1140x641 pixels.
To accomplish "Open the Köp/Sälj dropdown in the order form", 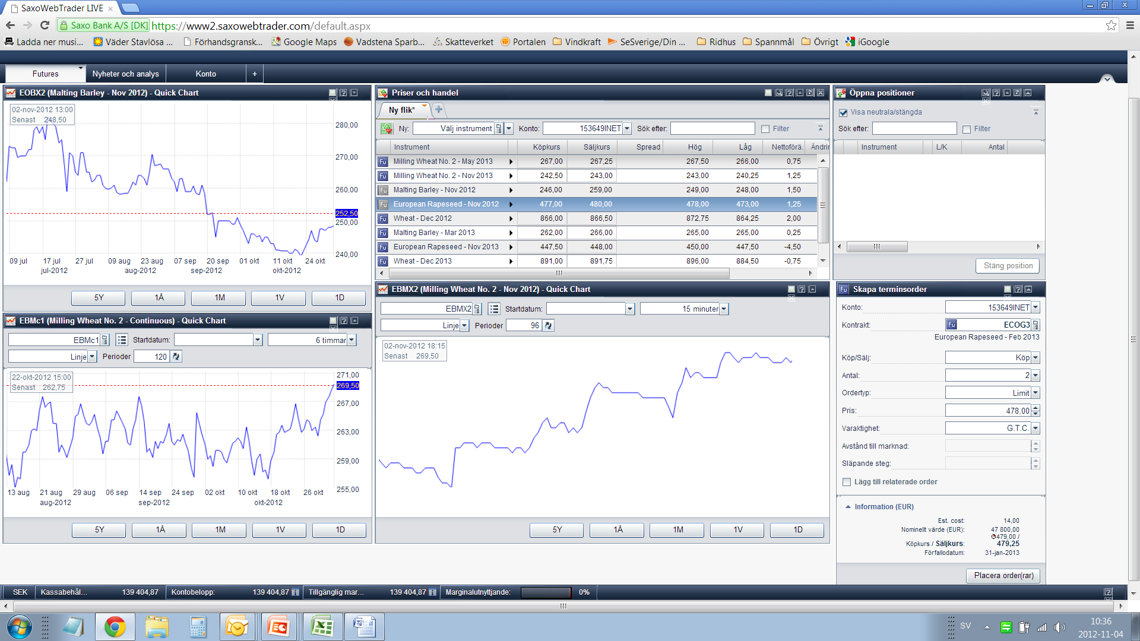I will [x=1035, y=358].
